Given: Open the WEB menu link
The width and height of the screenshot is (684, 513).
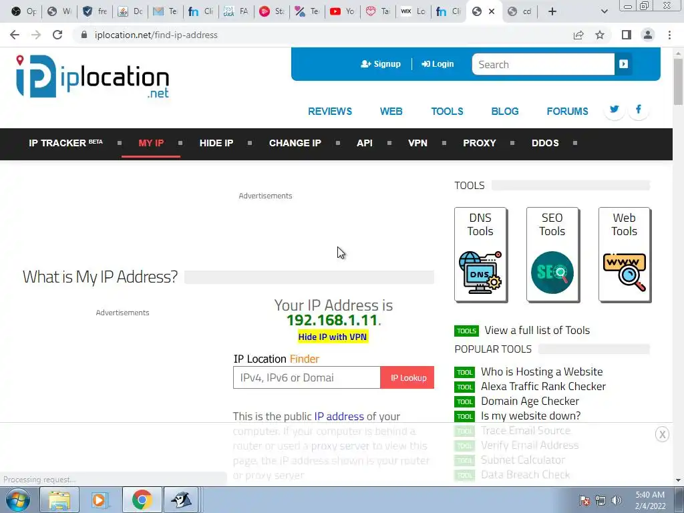Looking at the screenshot, I should (x=391, y=112).
